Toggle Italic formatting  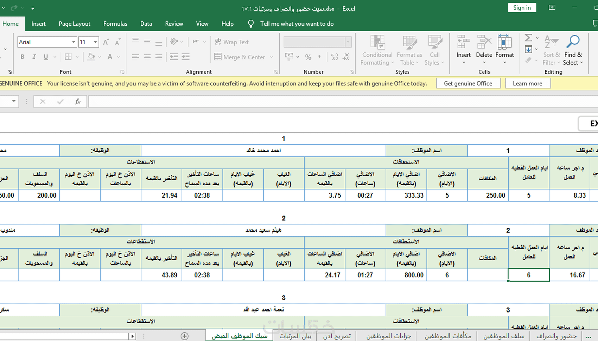[x=34, y=57]
